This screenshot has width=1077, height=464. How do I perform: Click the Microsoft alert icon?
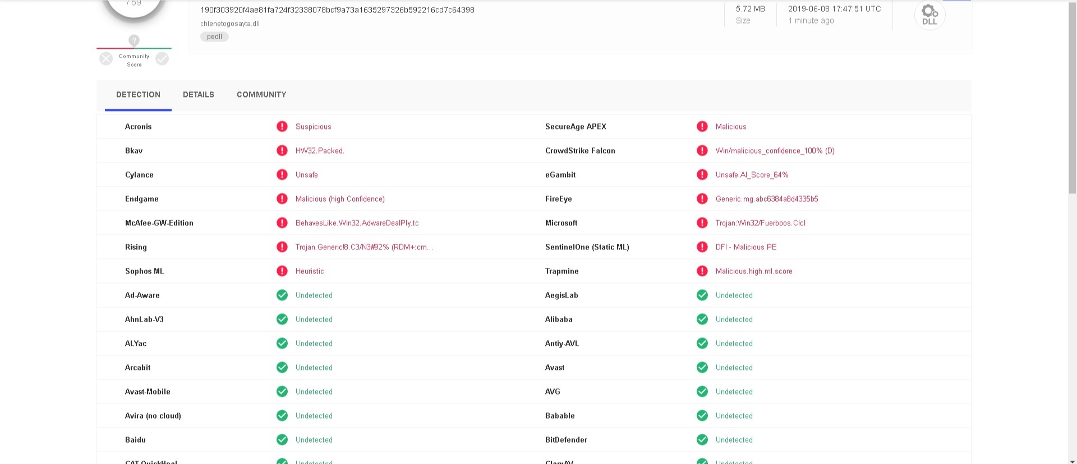point(702,223)
